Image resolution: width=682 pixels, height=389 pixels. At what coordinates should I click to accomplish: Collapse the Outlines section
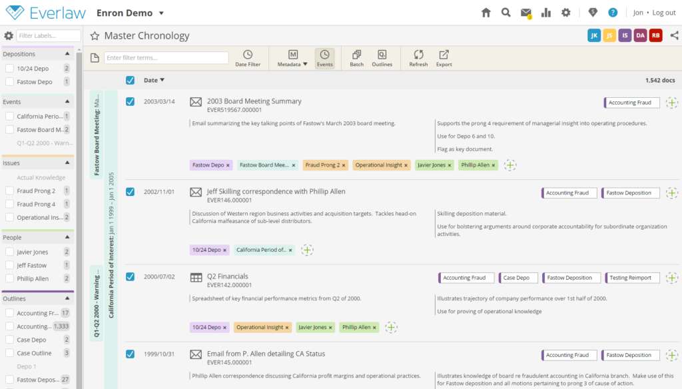coord(67,298)
